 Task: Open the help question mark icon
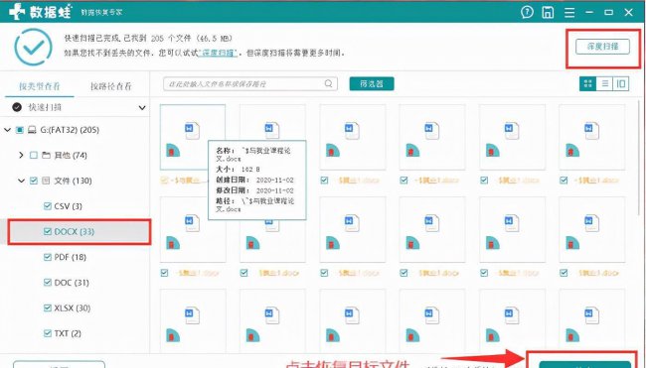pyautogui.click(x=527, y=12)
